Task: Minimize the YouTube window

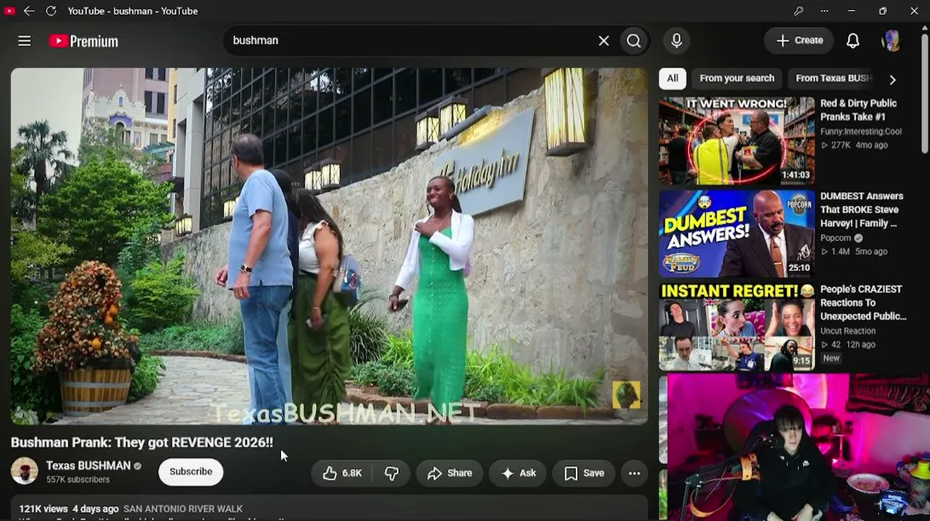Action: click(x=852, y=11)
